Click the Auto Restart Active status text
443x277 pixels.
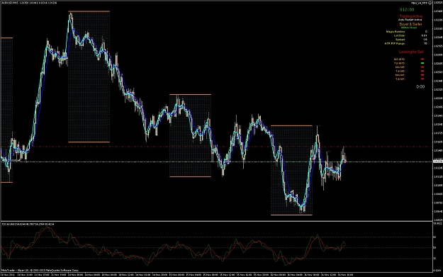tap(410, 20)
